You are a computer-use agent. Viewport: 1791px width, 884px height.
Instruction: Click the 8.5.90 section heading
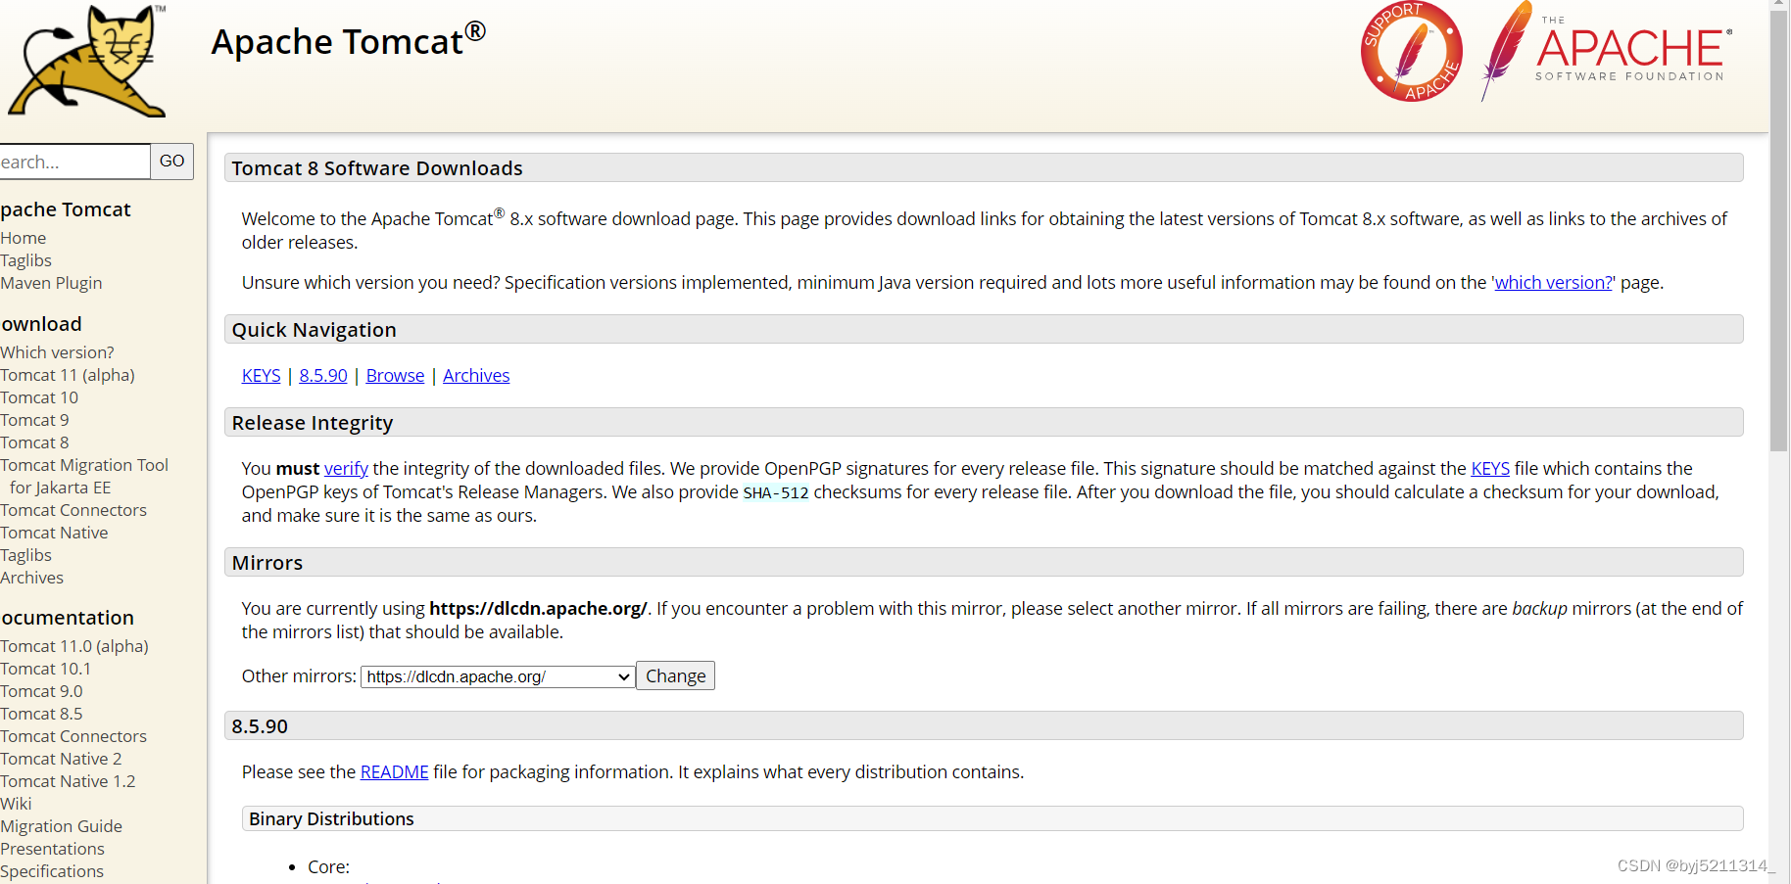click(x=260, y=726)
